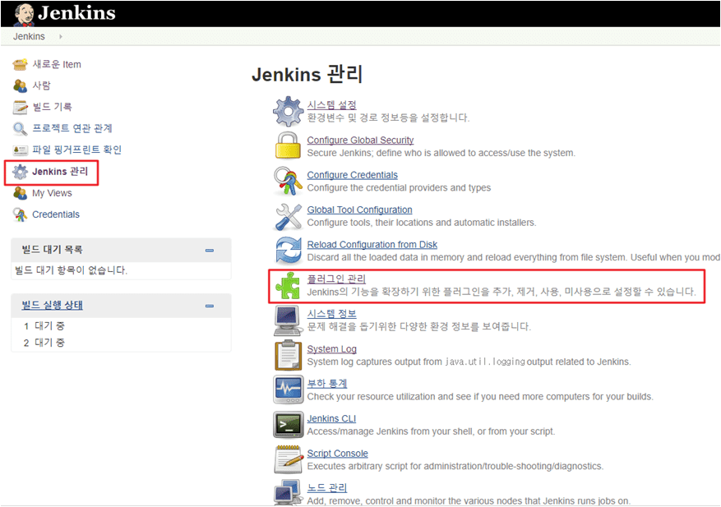This screenshot has width=721, height=507.
Task: Open the Global Tool Configuration link
Action: pos(359,210)
